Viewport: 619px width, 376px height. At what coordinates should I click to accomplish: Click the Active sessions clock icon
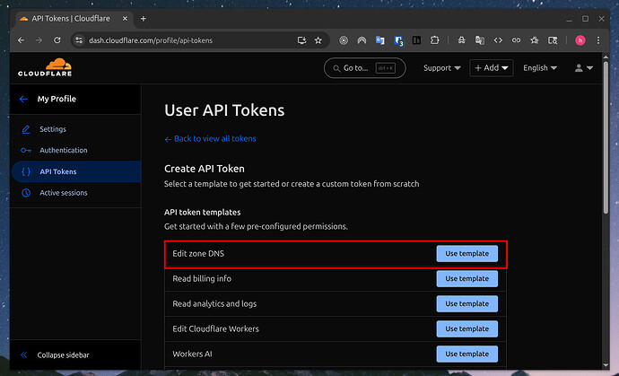tap(26, 193)
